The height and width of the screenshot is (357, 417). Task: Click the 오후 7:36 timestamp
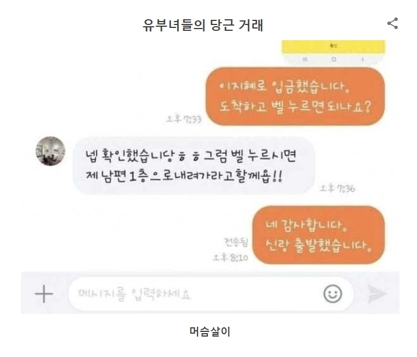[x=337, y=188]
